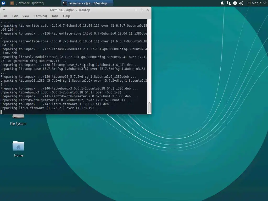Open the volume speaker icon
The width and height of the screenshot is (268, 201).
pyautogui.click(x=241, y=3)
